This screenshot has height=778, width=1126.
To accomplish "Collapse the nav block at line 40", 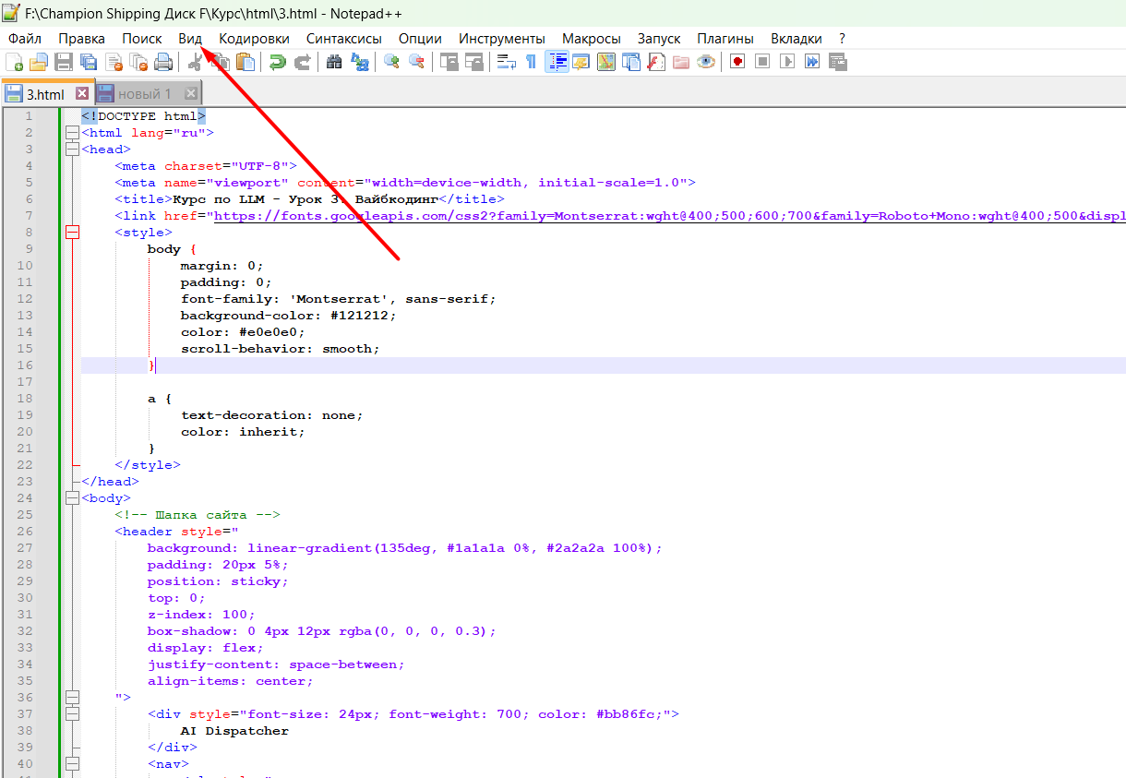I will click(x=73, y=764).
